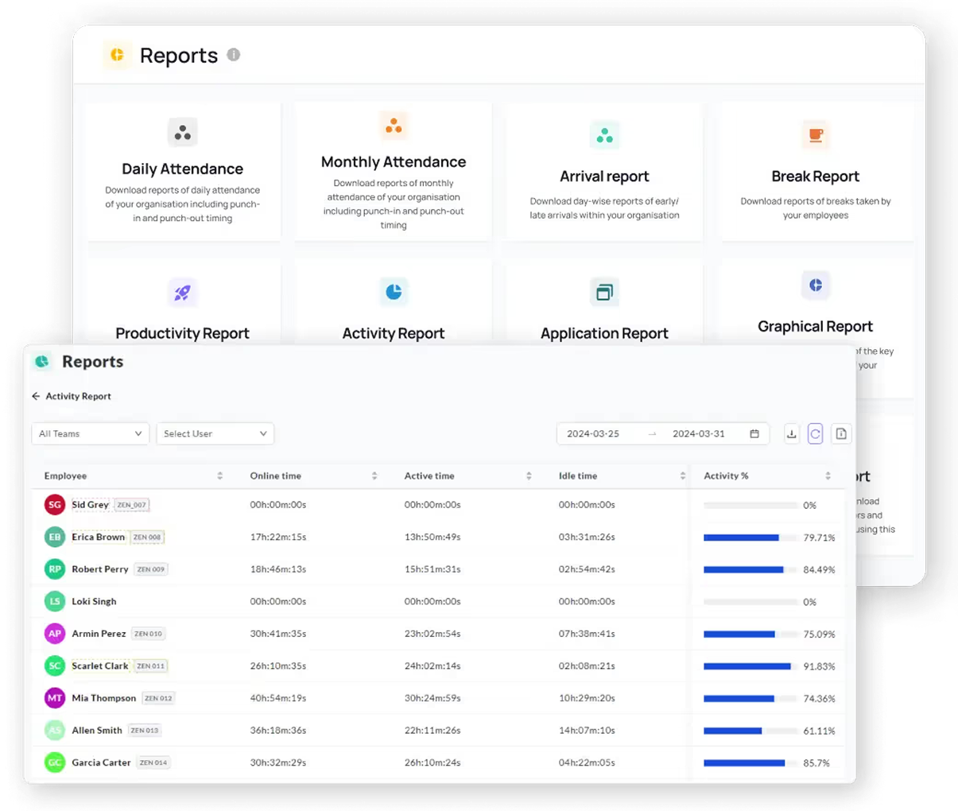
Task: Click the download report icon
Action: (791, 433)
